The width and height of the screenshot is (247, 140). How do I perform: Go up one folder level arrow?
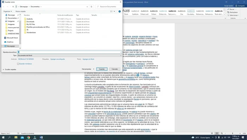[x=13, y=7]
